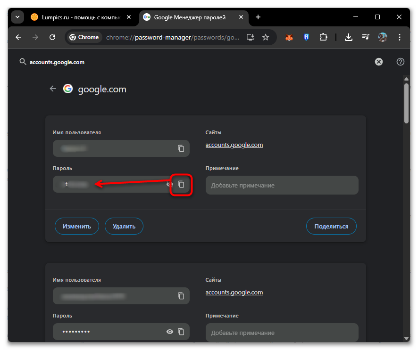Bookmark this page with the star icon

click(x=266, y=37)
